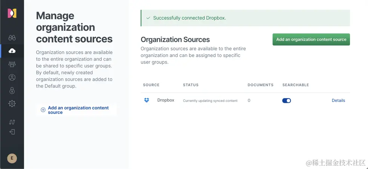Click the Workplace Search logo icon
Viewport: 368px width, 169px height.
tap(12, 13)
